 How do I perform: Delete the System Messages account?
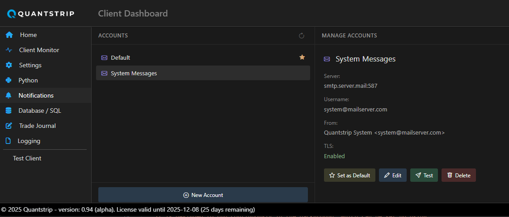pos(459,175)
